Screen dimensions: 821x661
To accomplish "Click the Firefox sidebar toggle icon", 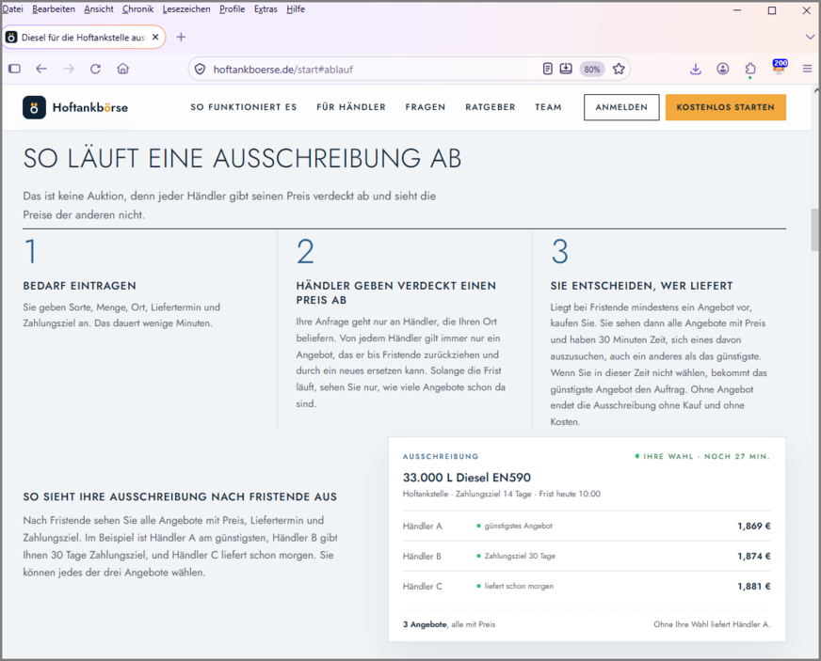I will [15, 69].
